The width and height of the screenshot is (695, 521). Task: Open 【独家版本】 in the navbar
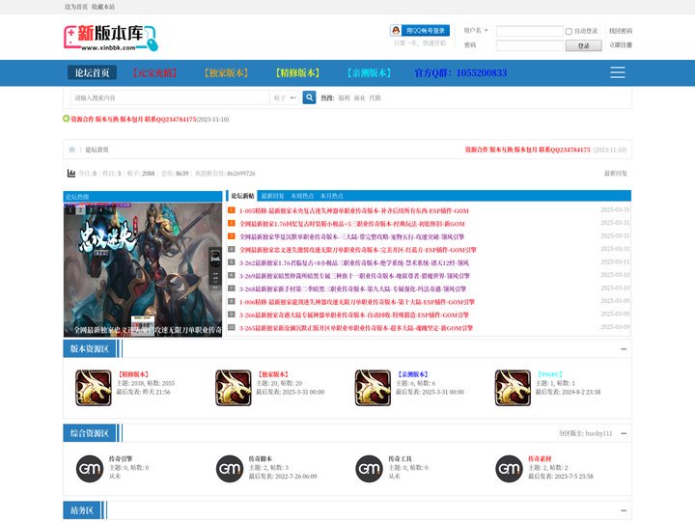point(226,72)
